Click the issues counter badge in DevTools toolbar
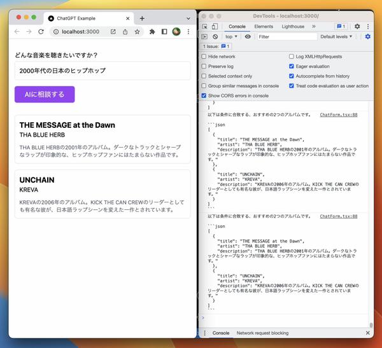 (x=341, y=26)
